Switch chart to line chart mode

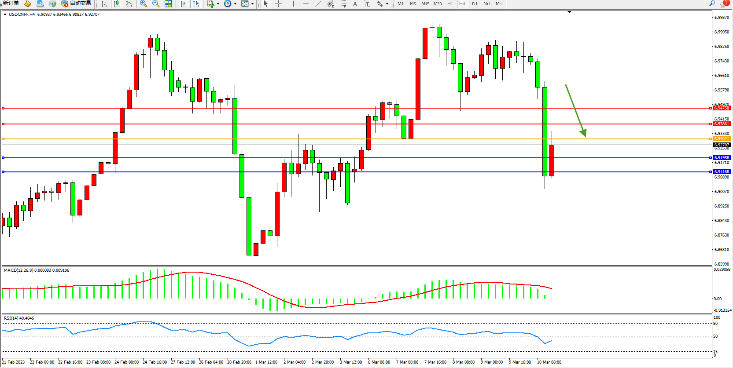129,4
